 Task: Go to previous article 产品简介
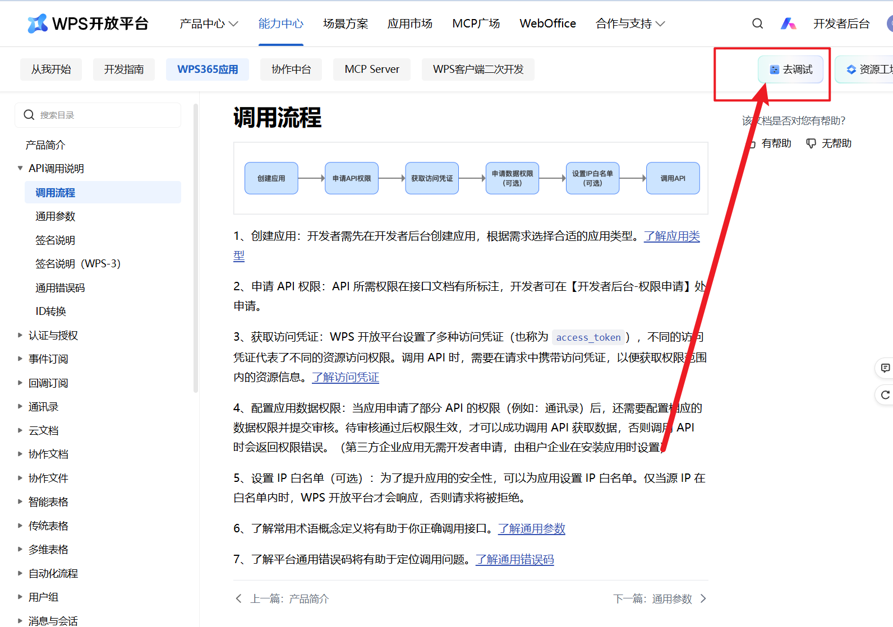pyautogui.click(x=282, y=599)
